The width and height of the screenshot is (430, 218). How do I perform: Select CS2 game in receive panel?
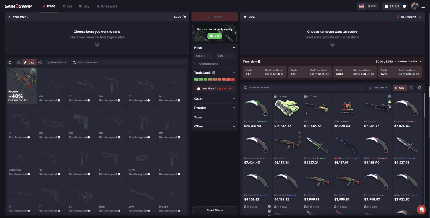pos(399,88)
